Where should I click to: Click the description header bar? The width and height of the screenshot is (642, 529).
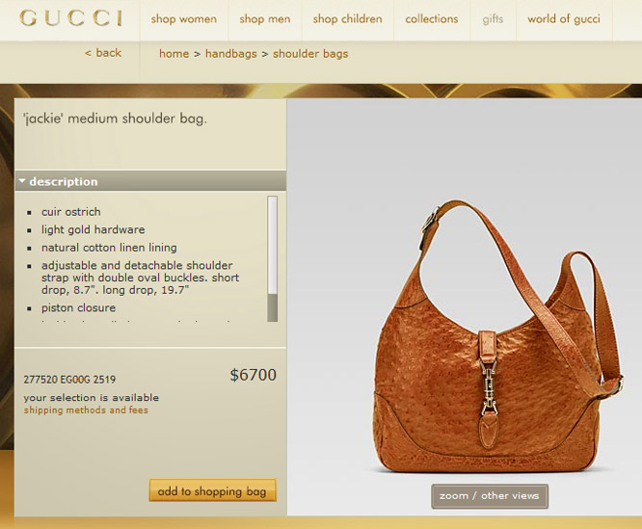pyautogui.click(x=150, y=181)
